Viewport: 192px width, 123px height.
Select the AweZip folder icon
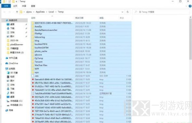coord(33,26)
